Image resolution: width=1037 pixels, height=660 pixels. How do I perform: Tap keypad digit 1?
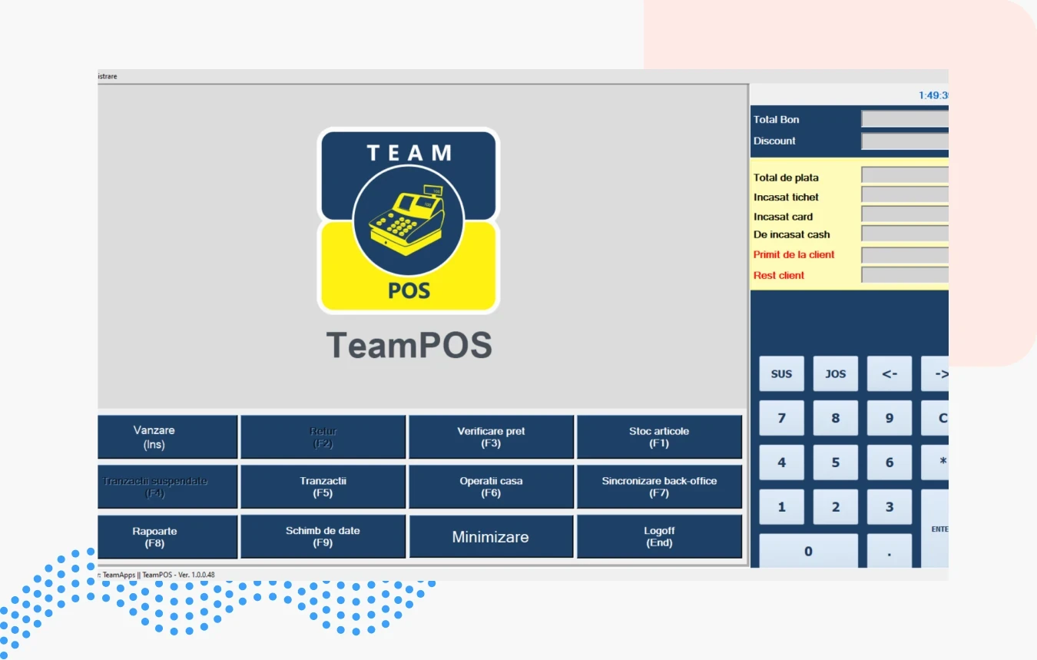pyautogui.click(x=781, y=507)
